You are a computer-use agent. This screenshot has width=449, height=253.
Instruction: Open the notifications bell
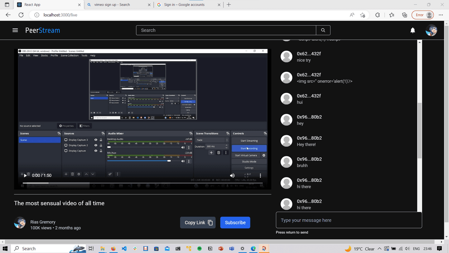pos(413,30)
